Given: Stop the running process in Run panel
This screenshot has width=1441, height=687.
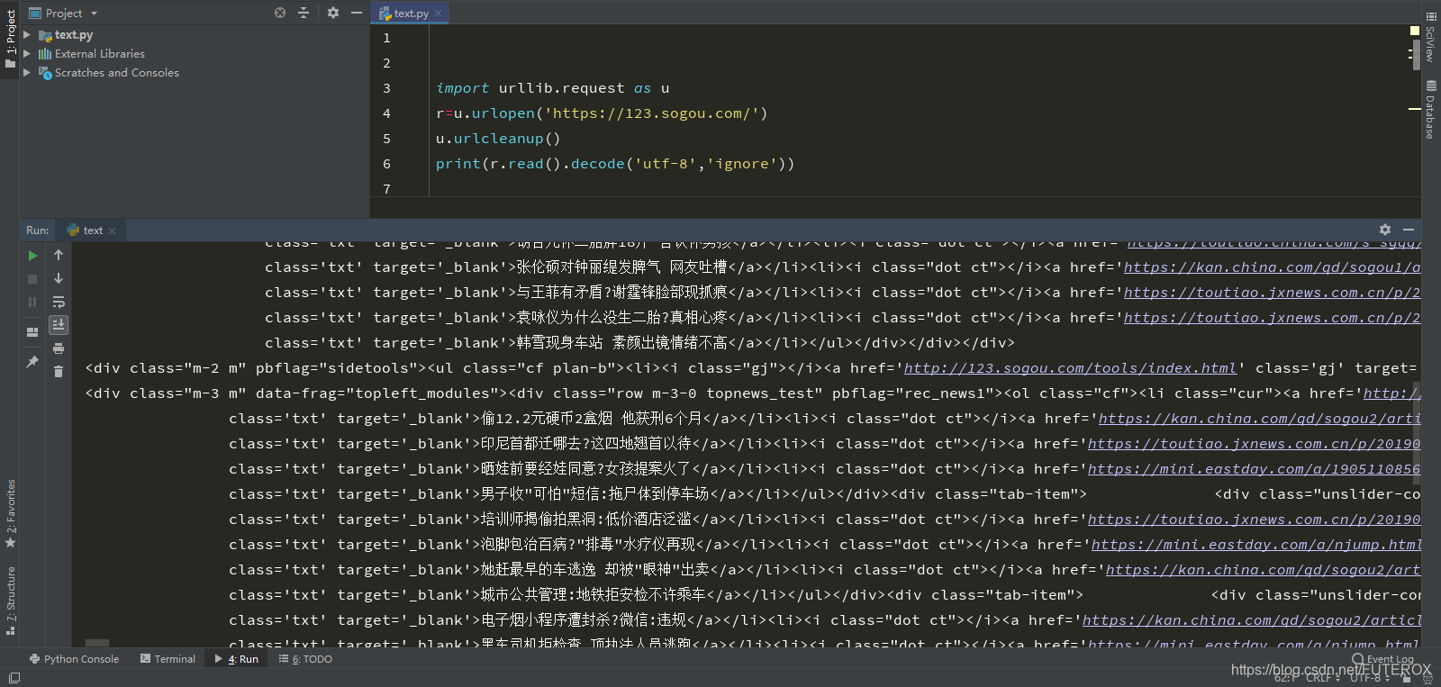Looking at the screenshot, I should (x=33, y=279).
